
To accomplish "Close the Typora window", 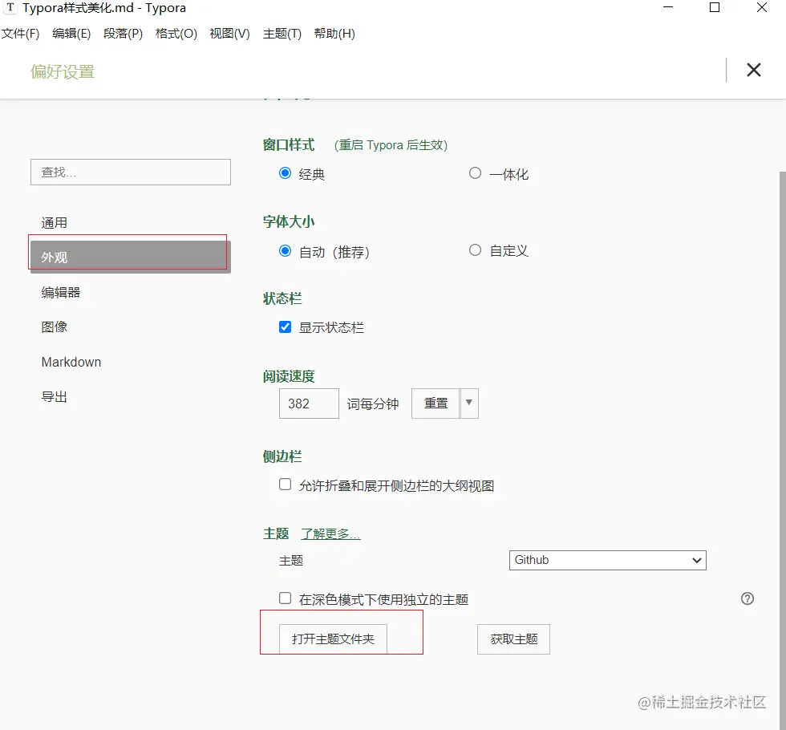I will click(x=761, y=7).
